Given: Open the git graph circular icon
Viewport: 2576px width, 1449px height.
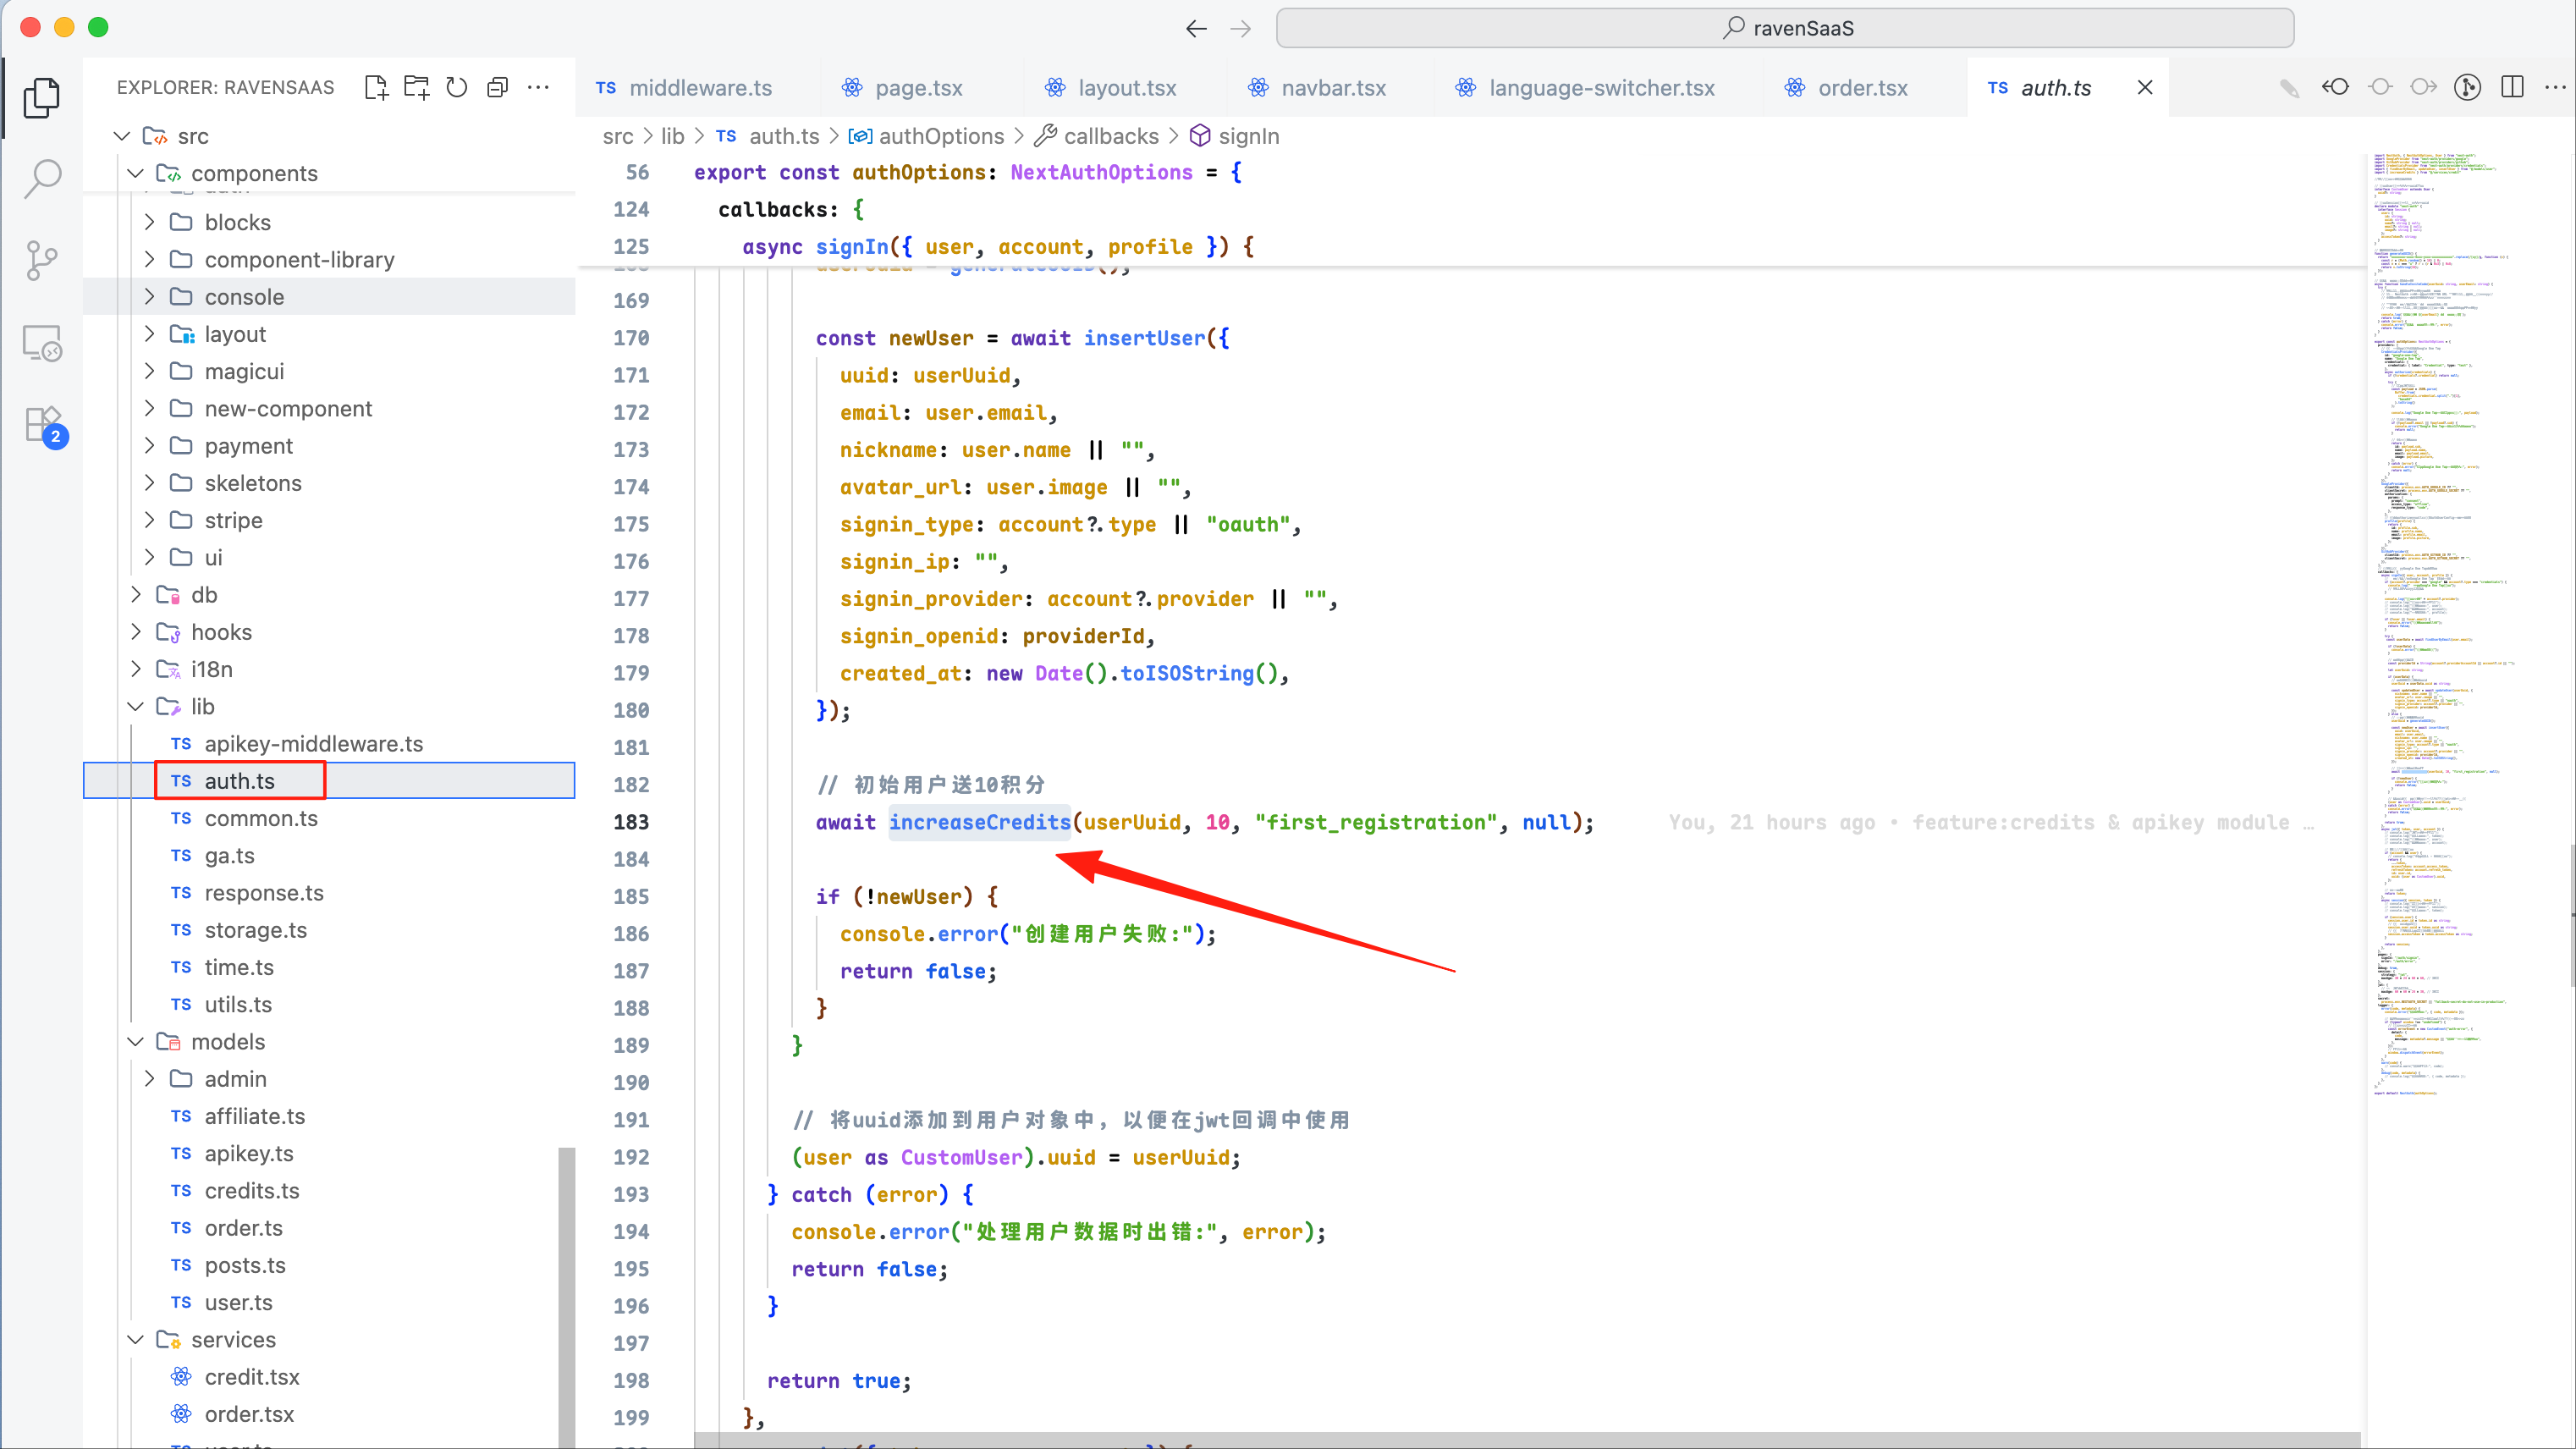Looking at the screenshot, I should [2468, 88].
